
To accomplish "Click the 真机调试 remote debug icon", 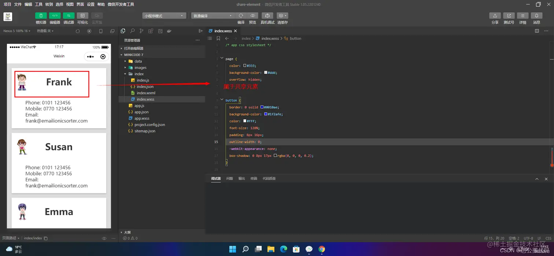I will coord(267,16).
